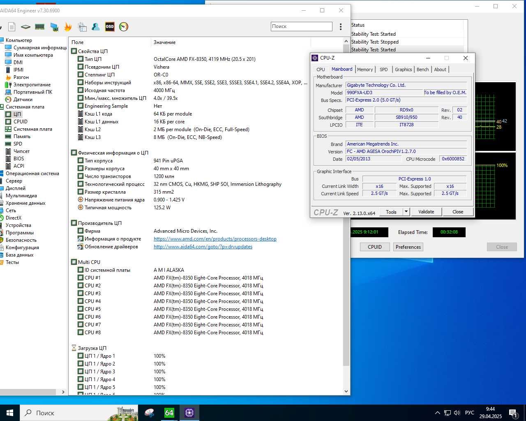Image resolution: width=526 pixels, height=421 pixels.
Task: Click the details pane scroll up arrow
Action: pos(346,41)
